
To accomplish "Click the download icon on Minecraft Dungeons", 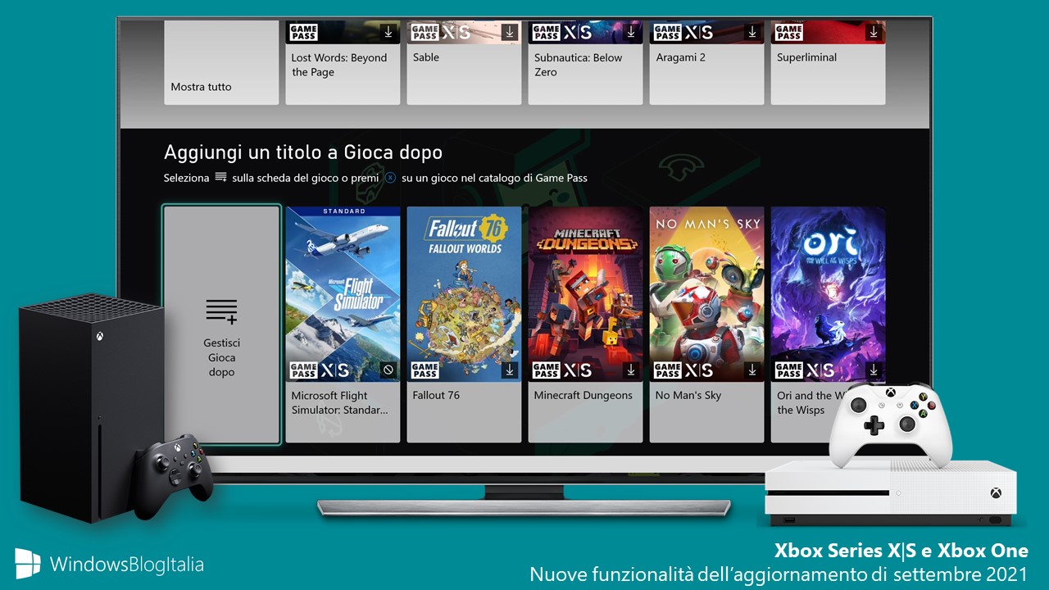I will pyautogui.click(x=631, y=370).
